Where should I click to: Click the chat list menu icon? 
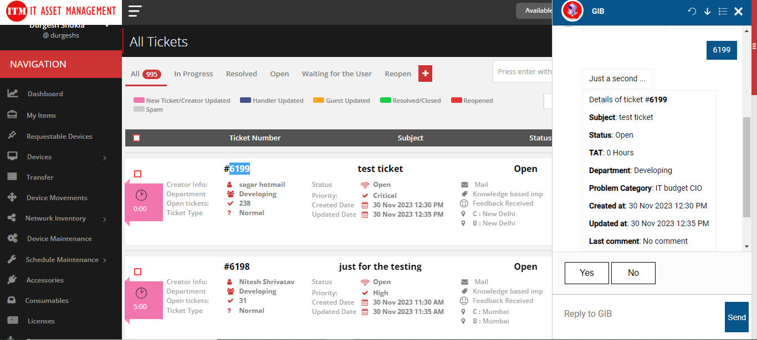pos(723,12)
